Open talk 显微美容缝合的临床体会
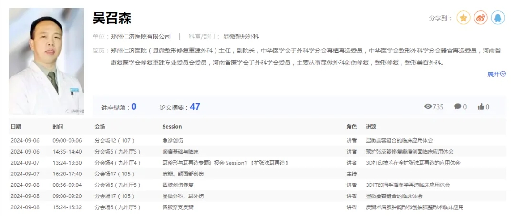 394,196
